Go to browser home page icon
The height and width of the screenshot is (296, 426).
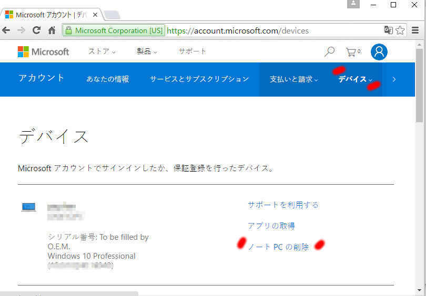tap(52, 30)
